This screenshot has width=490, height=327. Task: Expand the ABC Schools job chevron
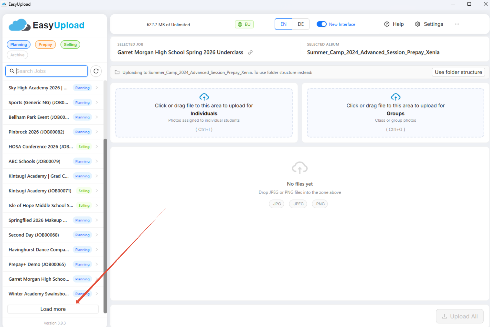point(97,161)
